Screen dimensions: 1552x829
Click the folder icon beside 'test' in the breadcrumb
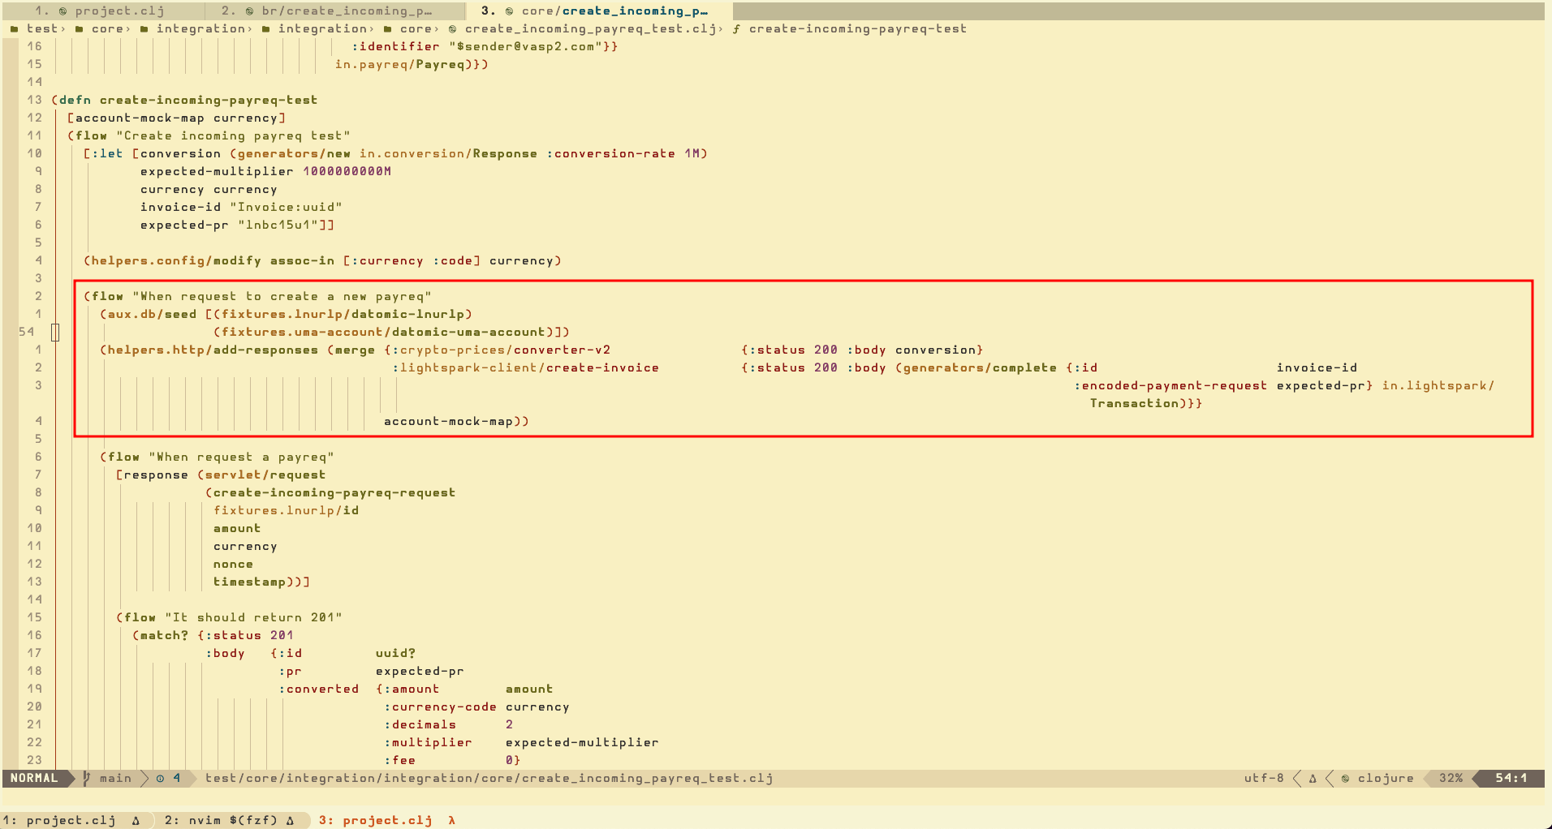click(14, 29)
